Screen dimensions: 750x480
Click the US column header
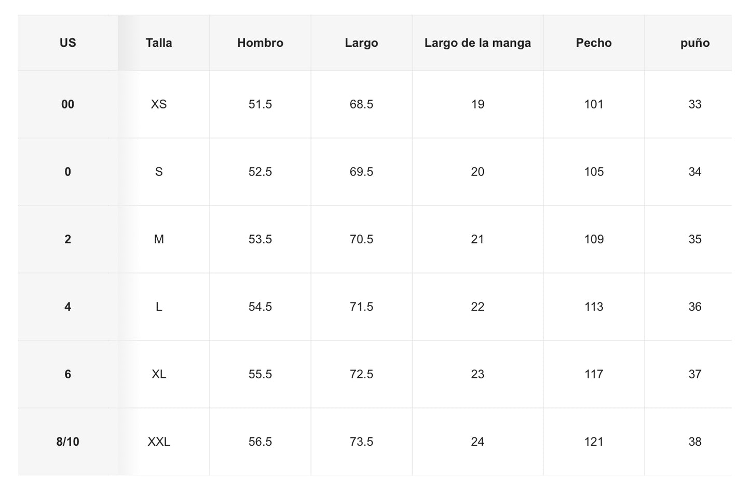click(67, 43)
